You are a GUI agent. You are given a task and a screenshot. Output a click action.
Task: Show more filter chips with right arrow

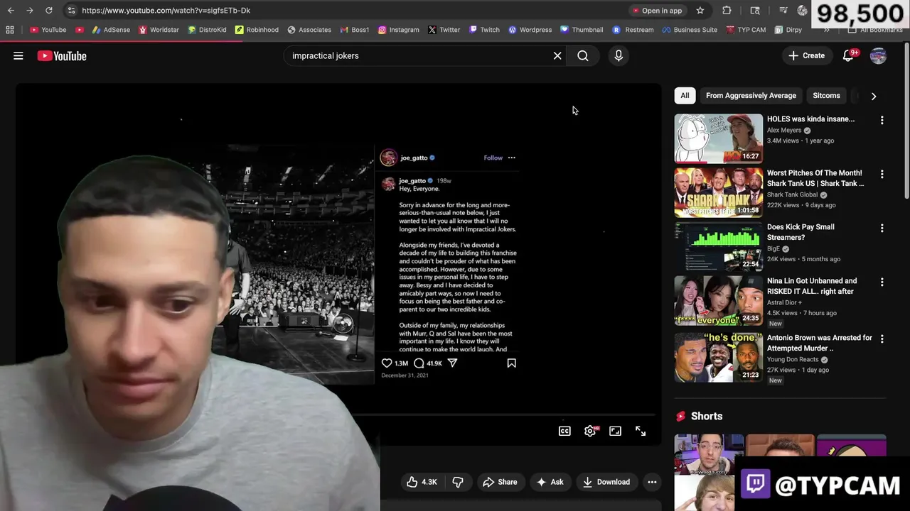[x=874, y=96]
